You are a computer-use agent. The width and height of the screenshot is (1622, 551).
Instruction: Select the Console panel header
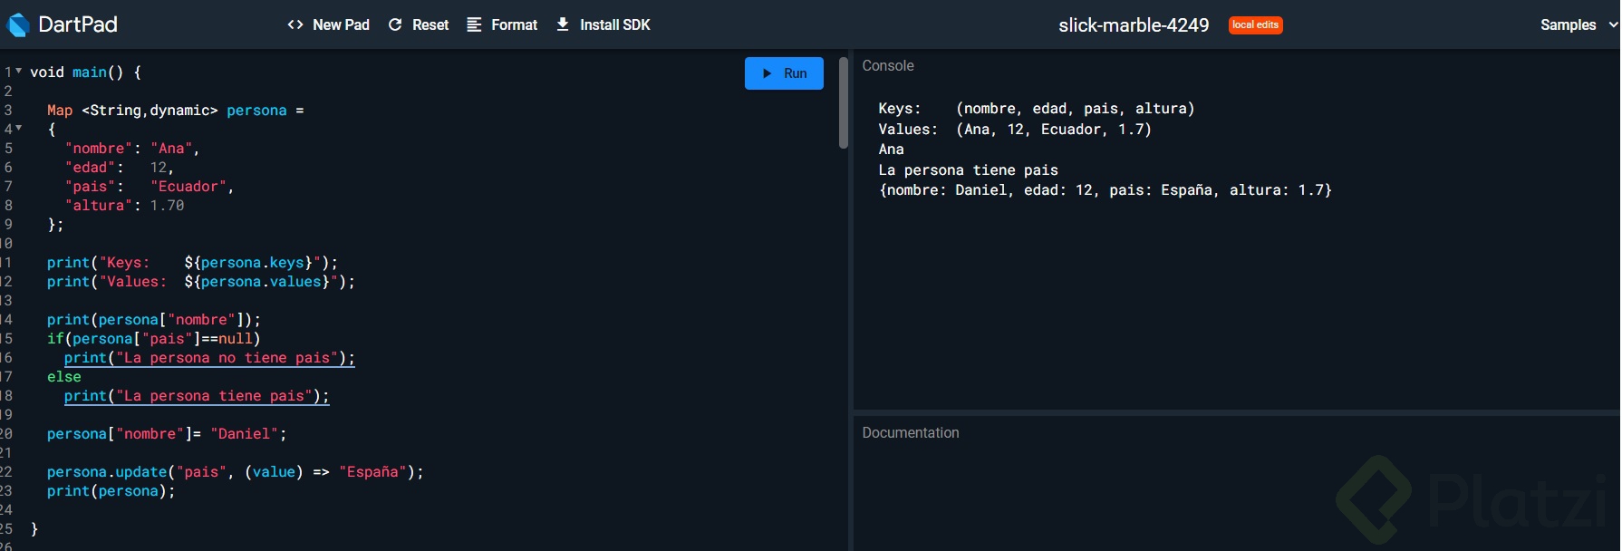(x=888, y=66)
